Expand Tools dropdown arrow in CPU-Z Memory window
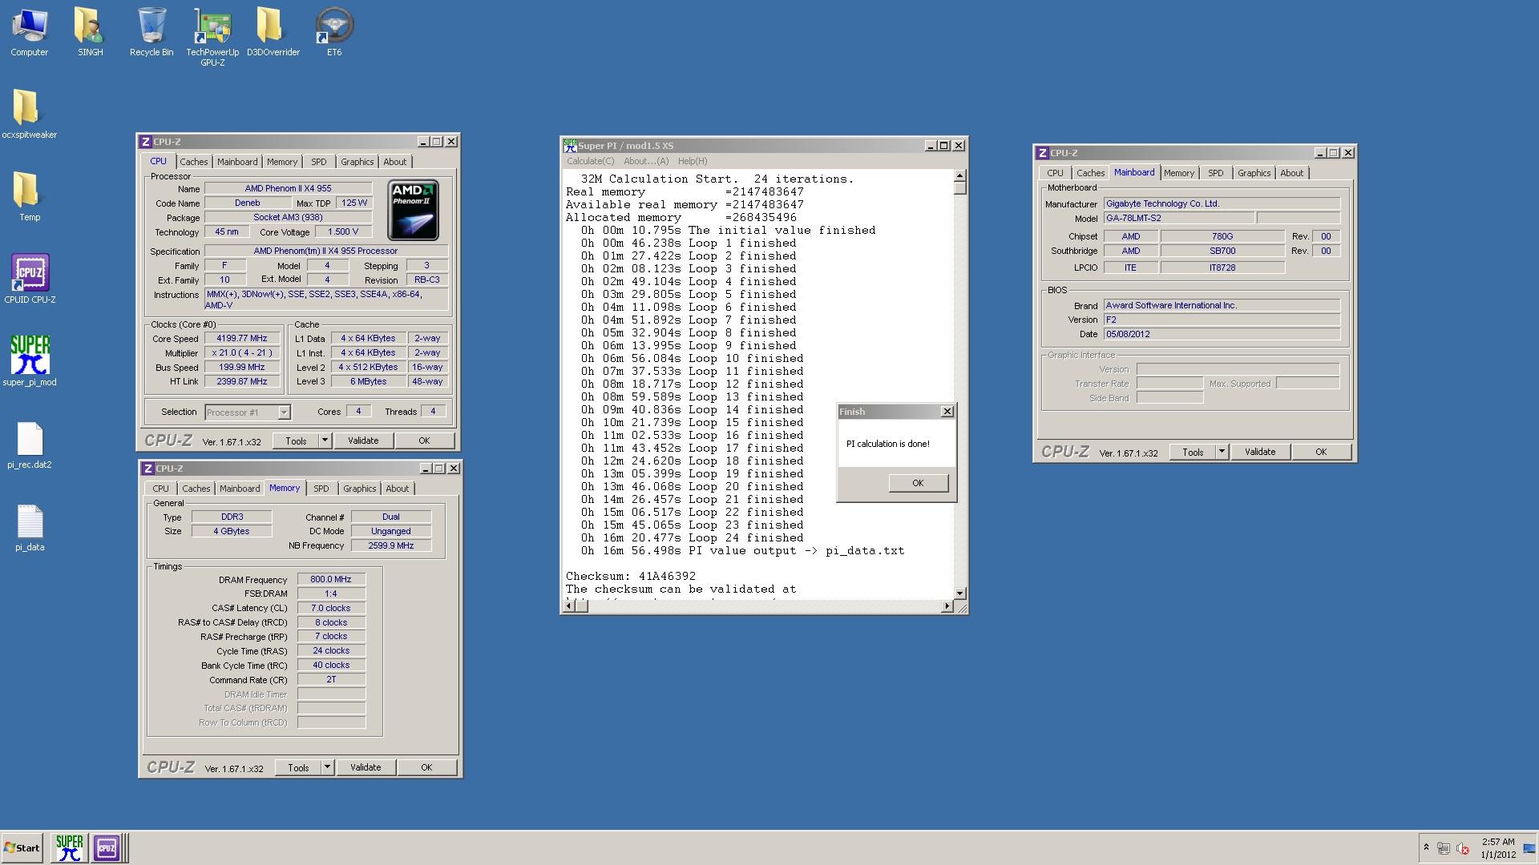 click(x=327, y=767)
